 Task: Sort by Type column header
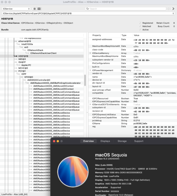124,35
